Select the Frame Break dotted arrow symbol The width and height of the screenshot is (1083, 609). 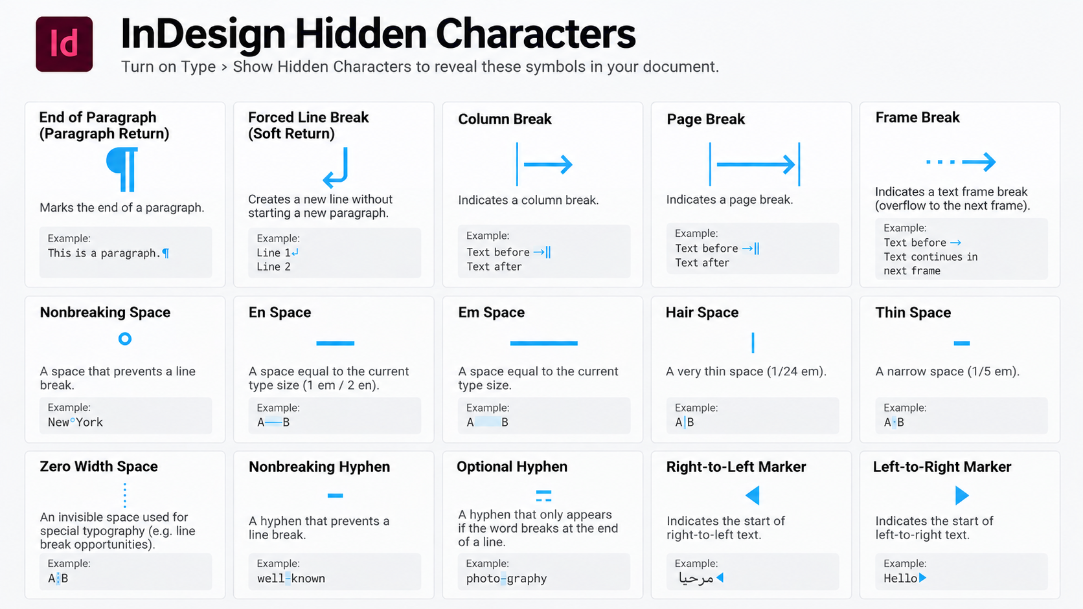[x=961, y=162]
